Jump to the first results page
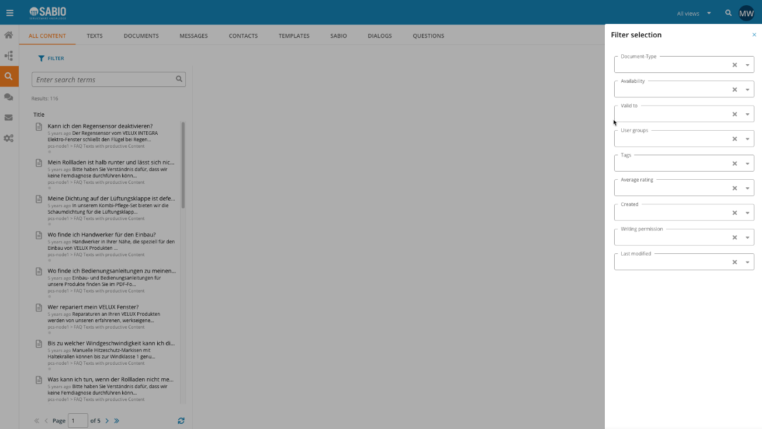 click(x=37, y=420)
